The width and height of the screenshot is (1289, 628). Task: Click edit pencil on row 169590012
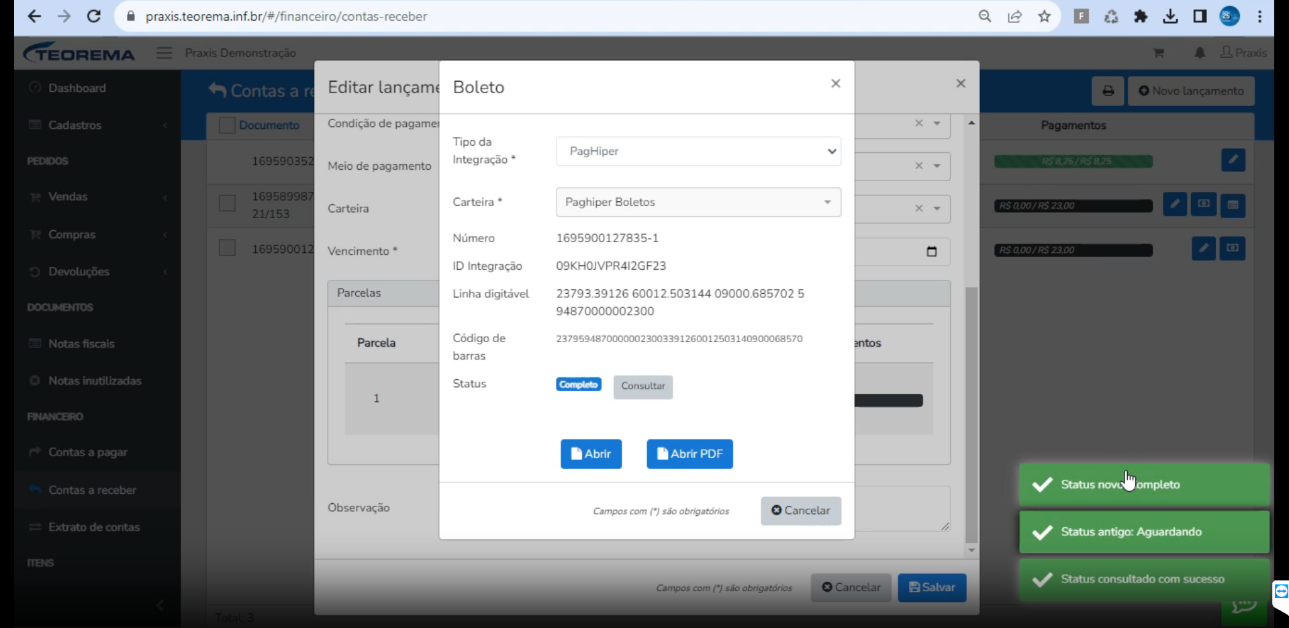click(x=1204, y=248)
